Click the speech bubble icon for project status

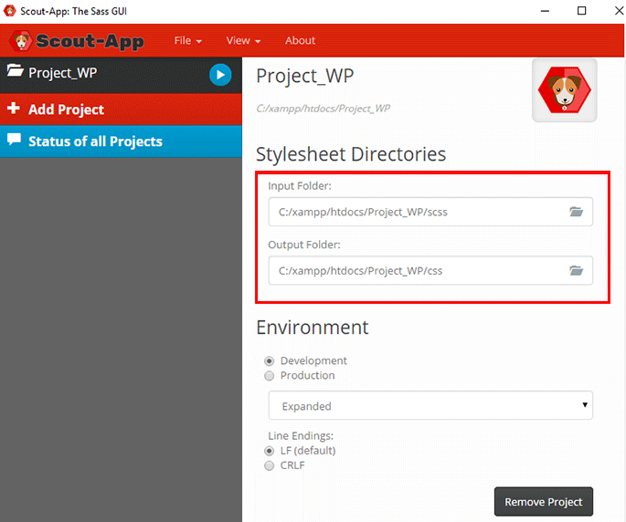pos(14,140)
